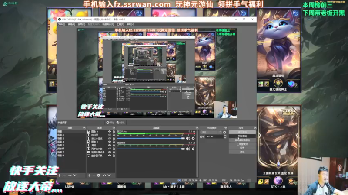Image resolution: width=348 pixels, height=195 pixels.
Task: Open 桌面音频 audio settings gear
Action: [193, 149]
